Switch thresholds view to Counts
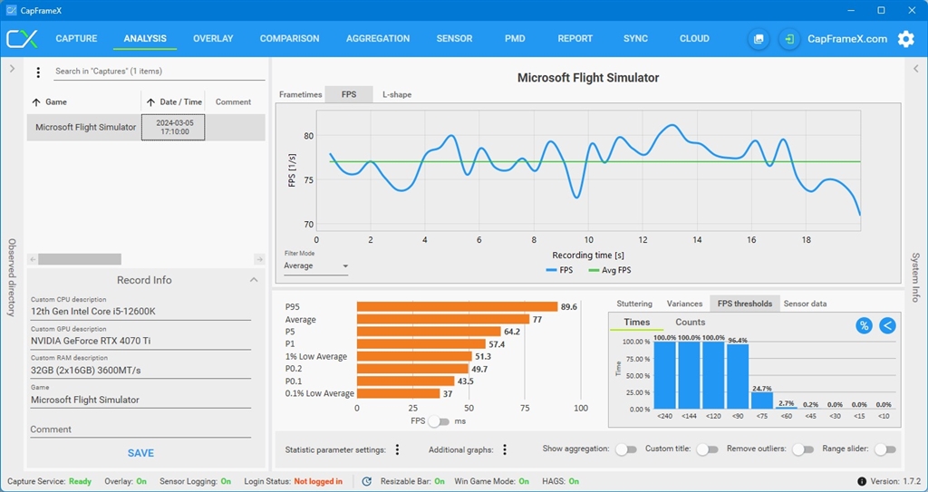The height and width of the screenshot is (492, 928). (690, 323)
